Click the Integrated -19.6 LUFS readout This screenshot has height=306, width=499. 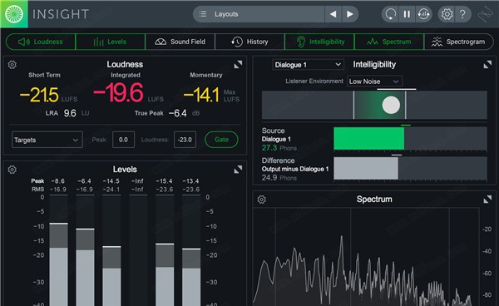click(x=118, y=93)
